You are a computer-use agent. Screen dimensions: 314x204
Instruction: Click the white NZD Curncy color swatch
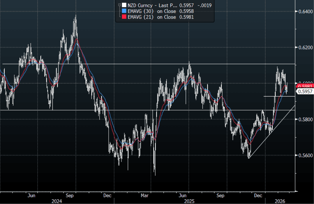[124, 5]
